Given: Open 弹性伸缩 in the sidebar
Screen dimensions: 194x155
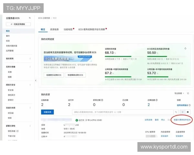Looking at the screenshot, I should 12,131.
